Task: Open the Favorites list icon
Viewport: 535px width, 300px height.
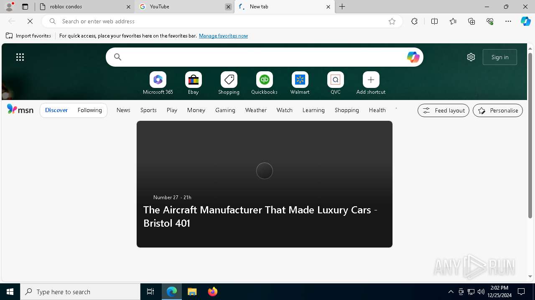Action: point(453,21)
